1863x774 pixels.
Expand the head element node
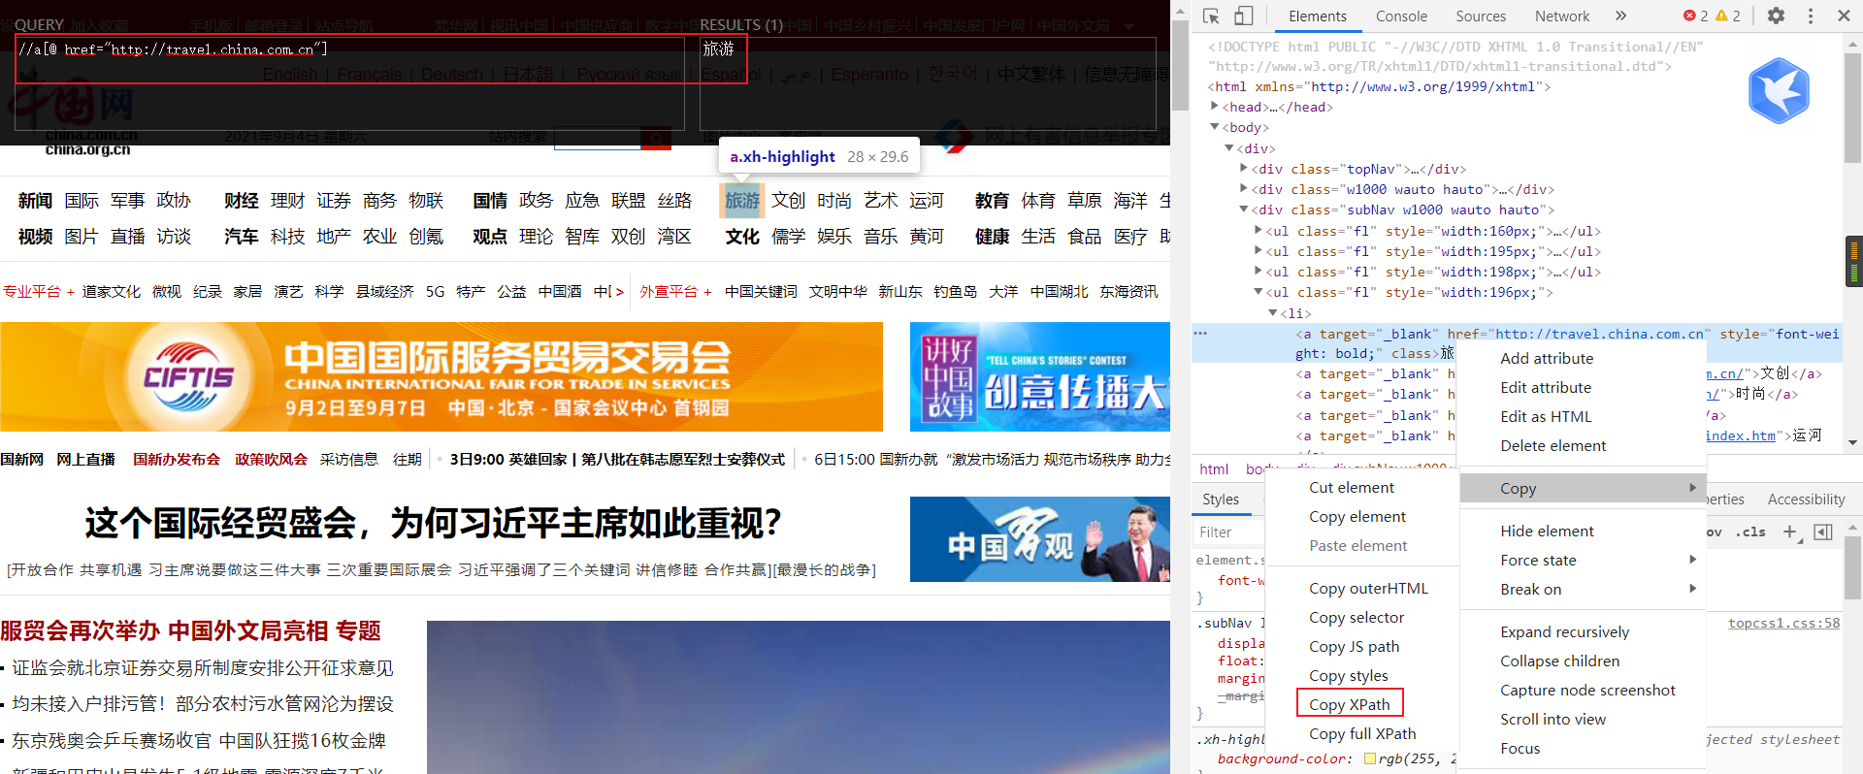pos(1215,107)
